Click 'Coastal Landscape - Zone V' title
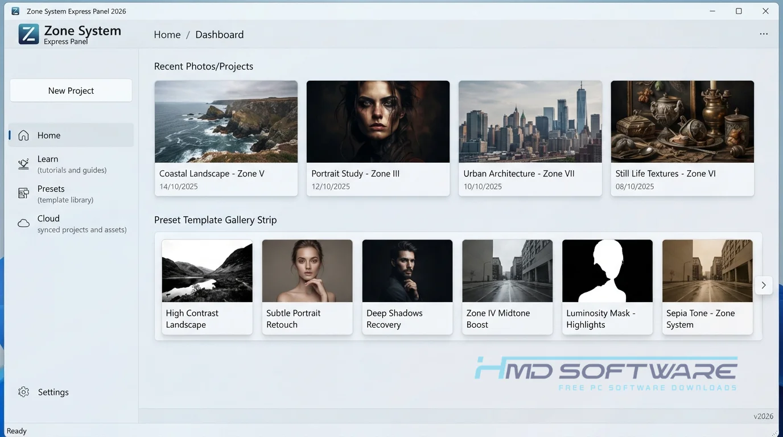Image resolution: width=783 pixels, height=437 pixels. (212, 174)
